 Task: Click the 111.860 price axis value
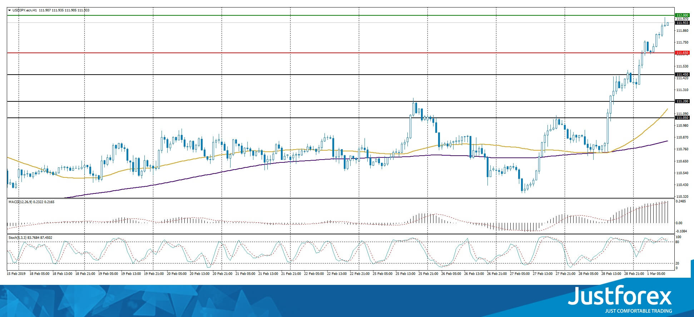683,31
